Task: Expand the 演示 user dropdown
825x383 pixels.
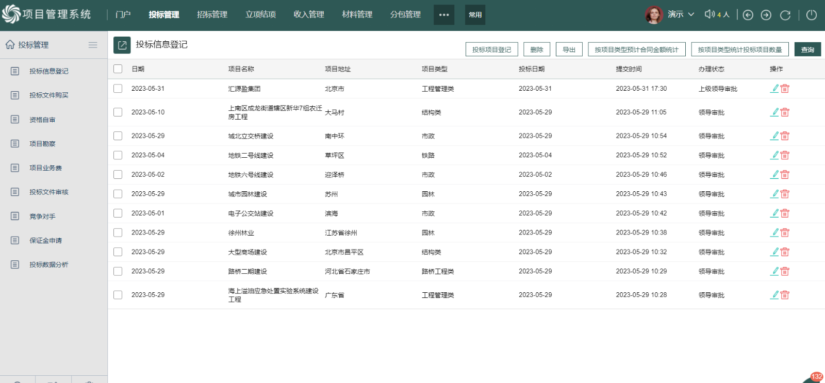Action: click(x=691, y=14)
